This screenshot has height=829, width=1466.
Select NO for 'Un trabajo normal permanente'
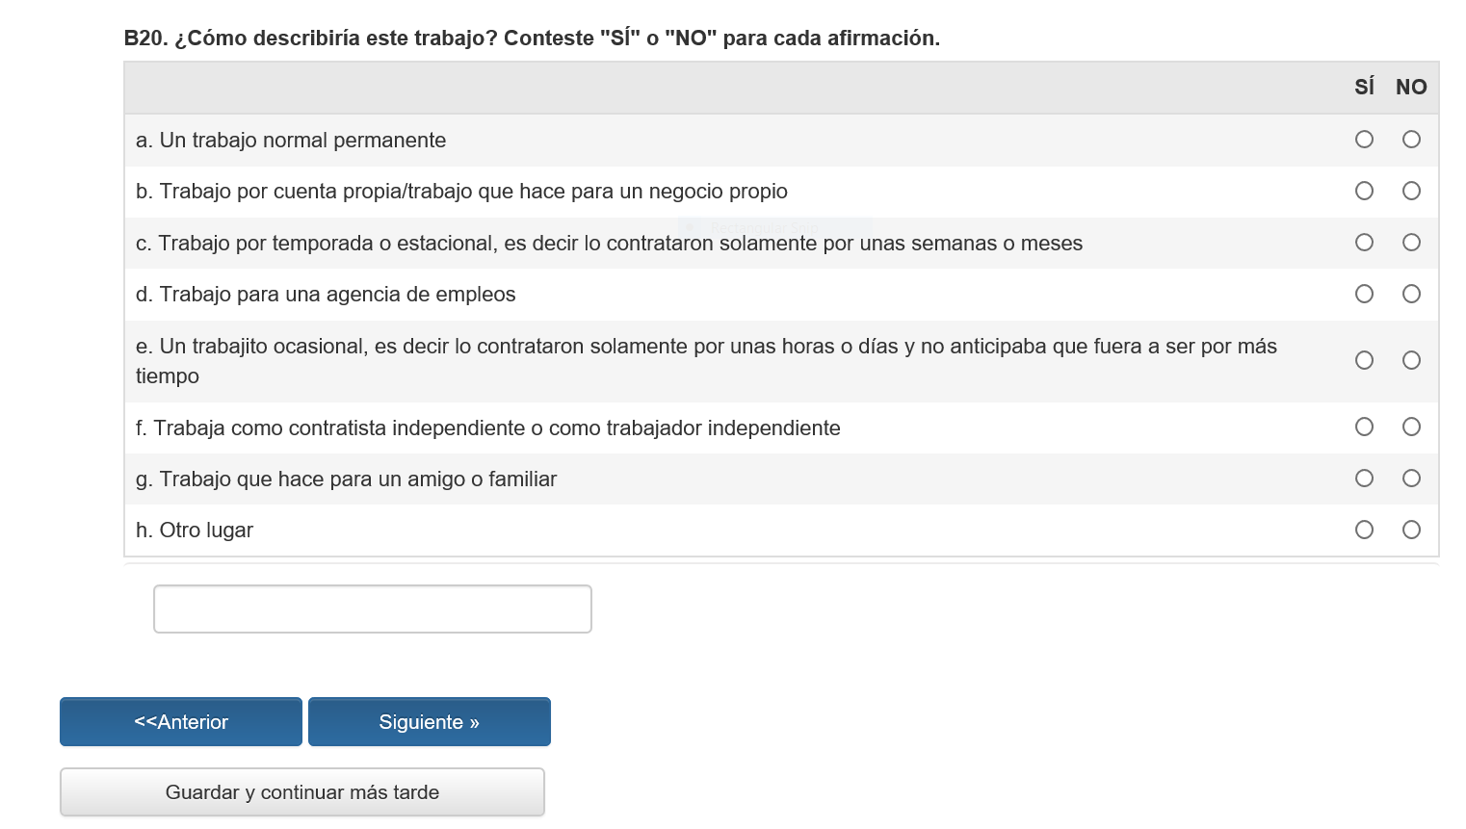(x=1411, y=140)
